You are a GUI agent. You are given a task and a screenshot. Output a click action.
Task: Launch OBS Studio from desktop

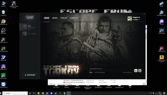tap(3, 31)
